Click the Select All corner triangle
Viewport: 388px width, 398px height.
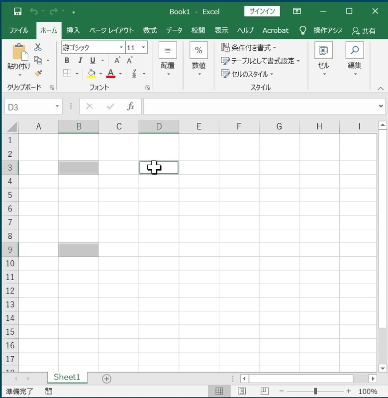click(11, 126)
